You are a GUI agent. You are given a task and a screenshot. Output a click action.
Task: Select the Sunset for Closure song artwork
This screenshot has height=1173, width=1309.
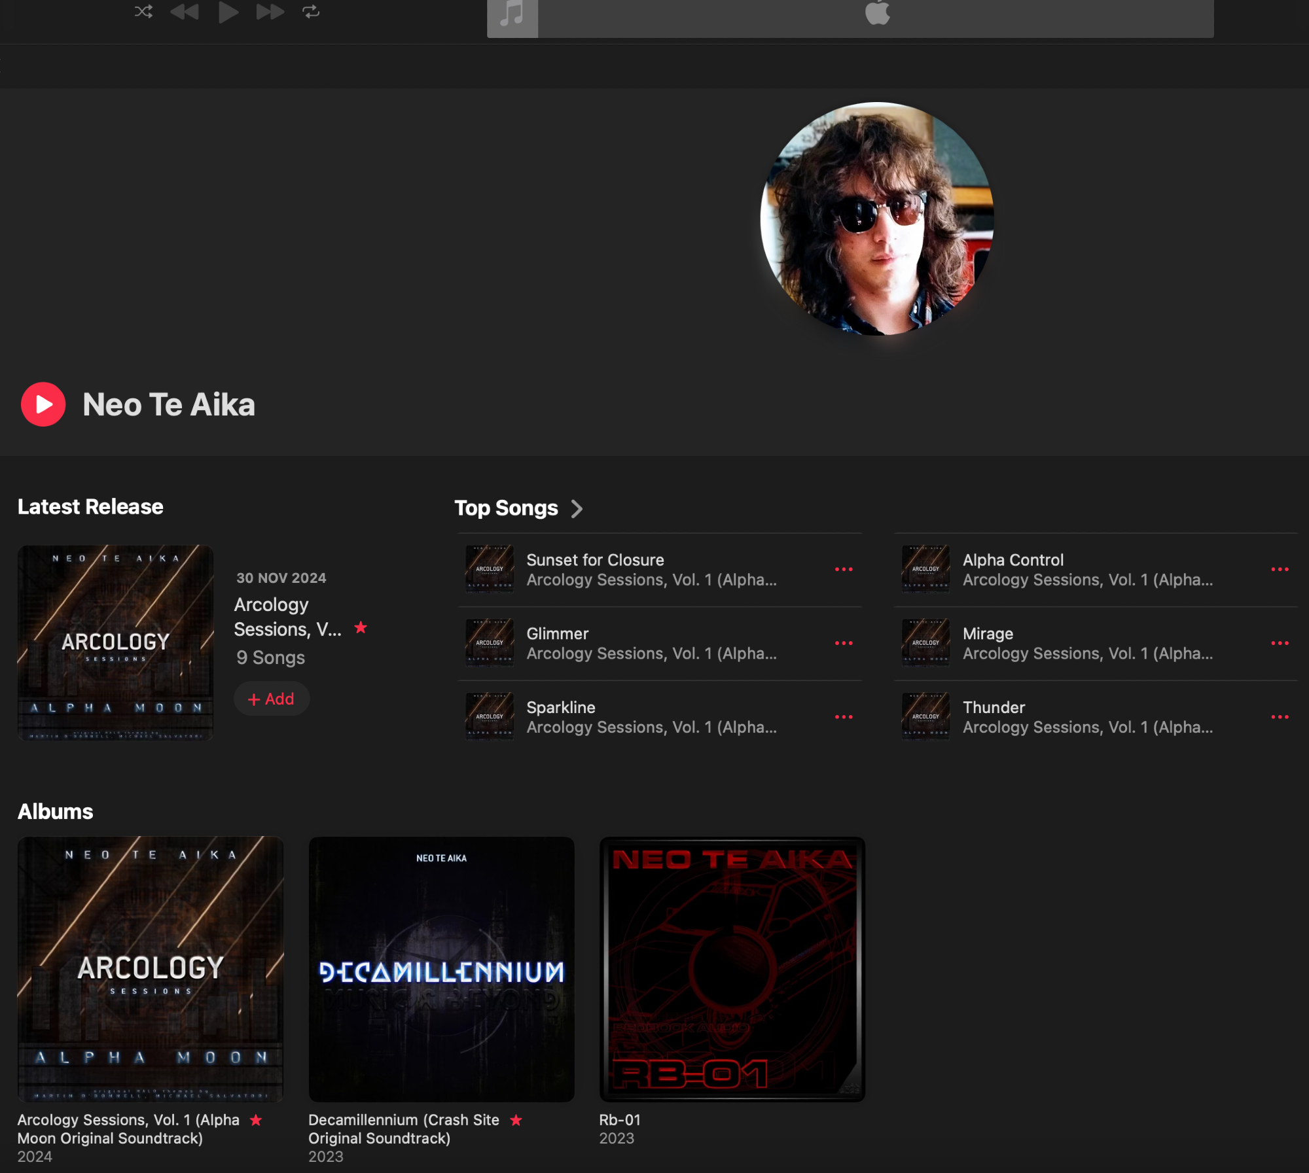(x=490, y=569)
